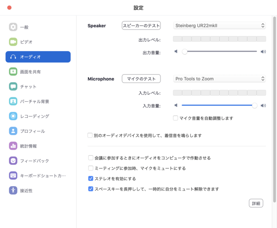Open the プロフィール profile icon
This screenshot has height=228, width=277.
tap(13, 131)
